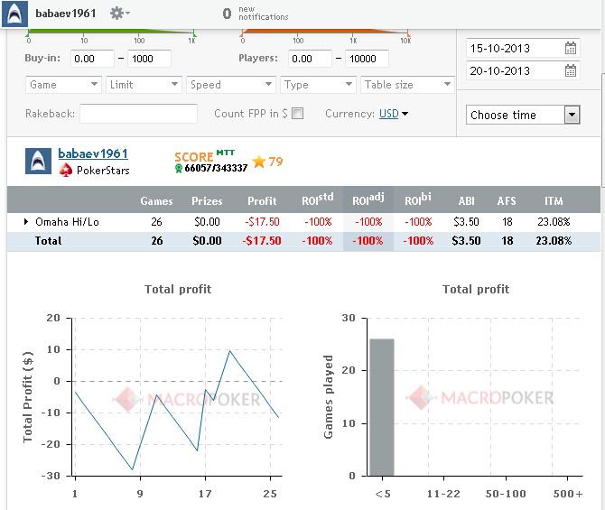
Task: Click the shark avatar in the top bar
Action: (14, 14)
